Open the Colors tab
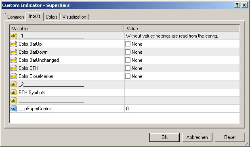This screenshot has width=250, height=147. [52, 17]
